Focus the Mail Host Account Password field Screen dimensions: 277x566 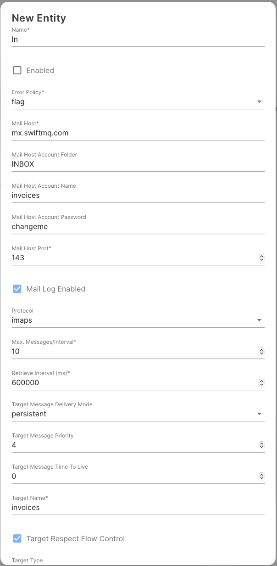(138, 227)
